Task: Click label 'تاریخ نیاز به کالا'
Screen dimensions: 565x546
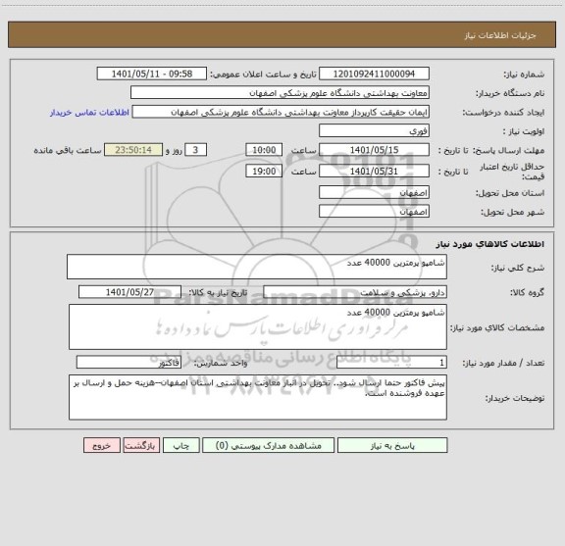Action: (219, 292)
